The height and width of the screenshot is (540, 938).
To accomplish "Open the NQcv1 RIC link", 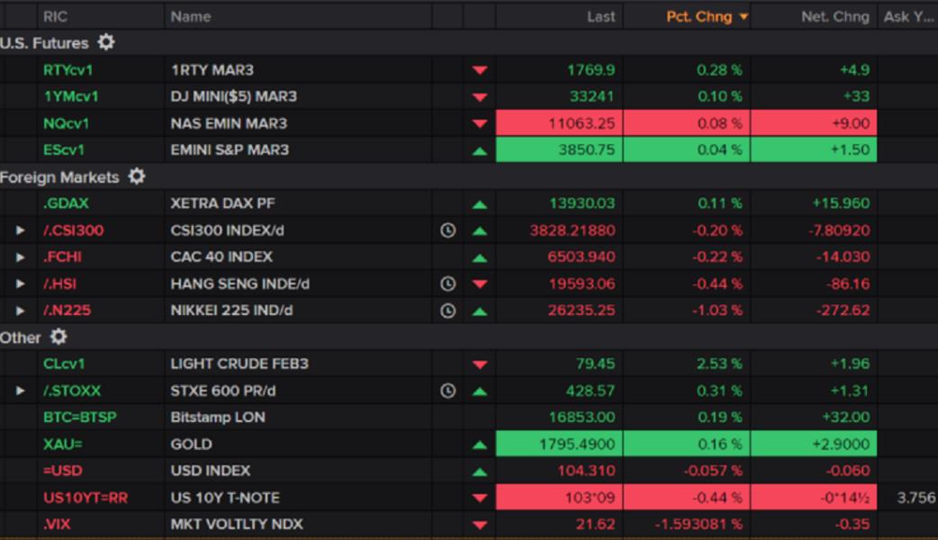I will [x=66, y=123].
